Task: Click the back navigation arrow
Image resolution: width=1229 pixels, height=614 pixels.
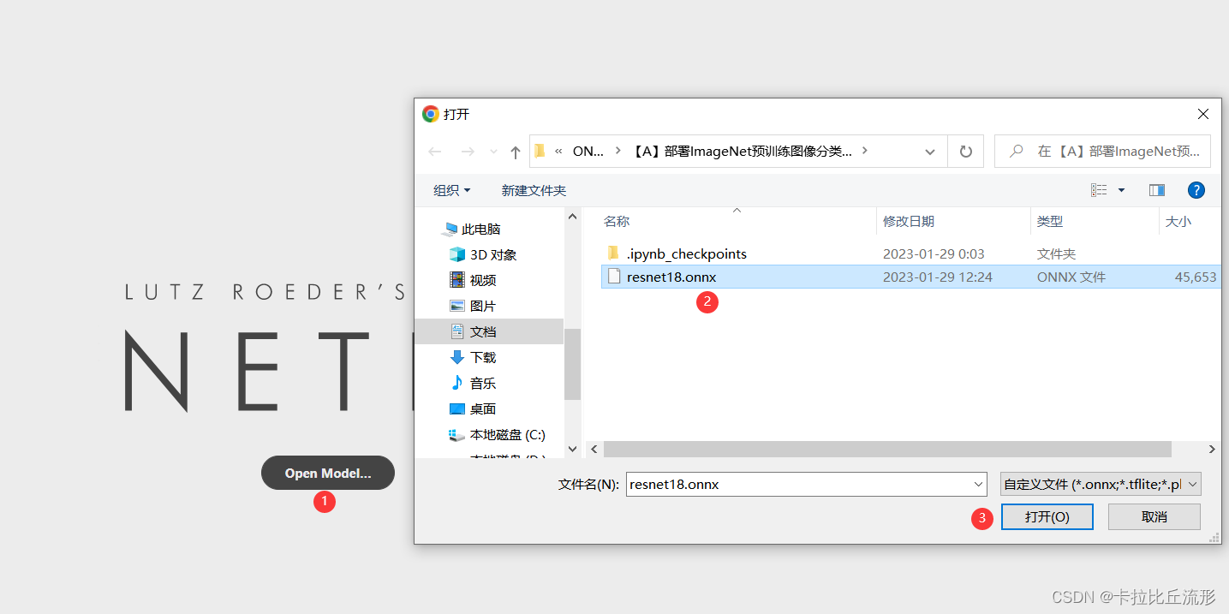Action: pos(435,152)
